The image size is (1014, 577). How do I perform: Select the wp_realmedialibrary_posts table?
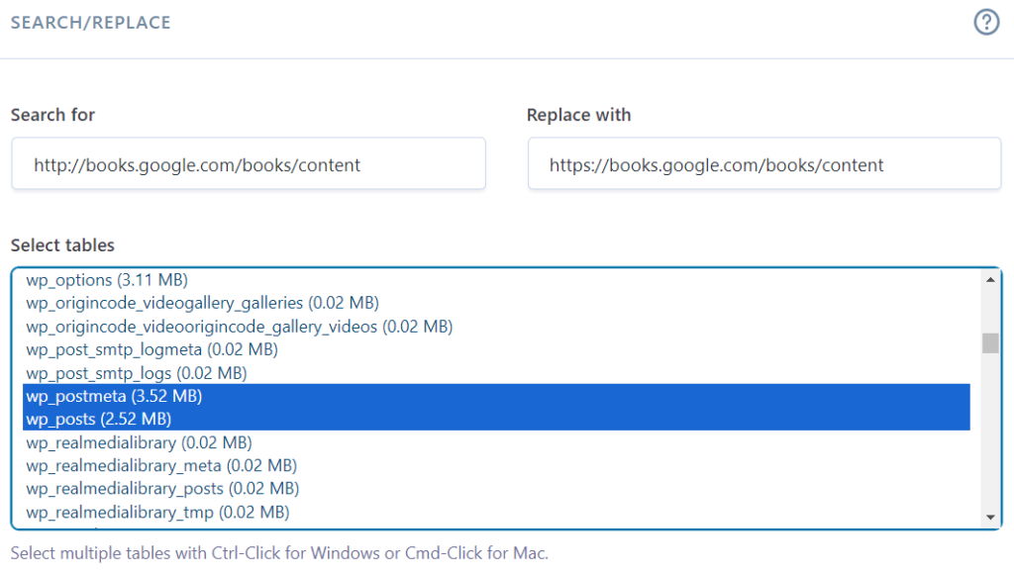coord(162,489)
